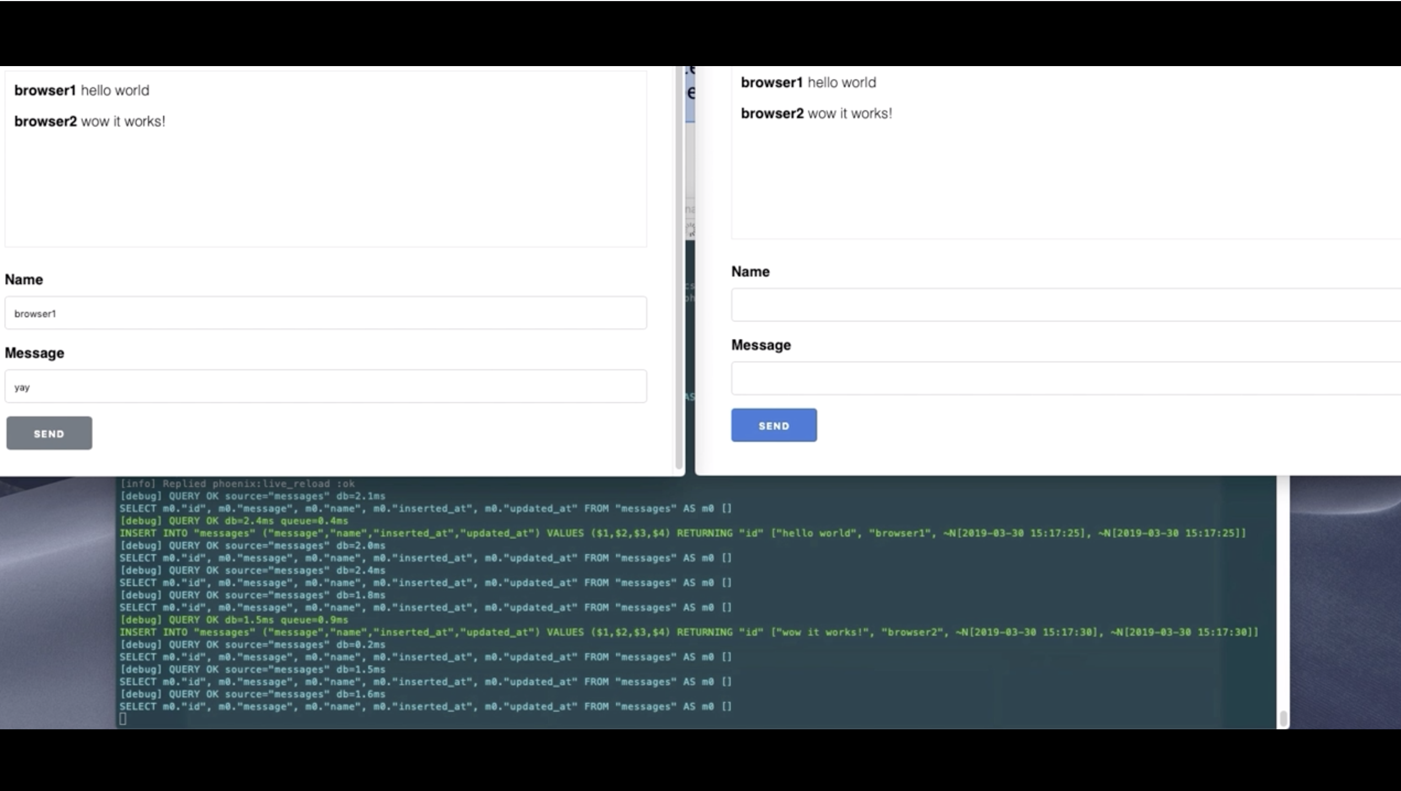Screen dimensions: 1401x791
Task: Click terminal window scrollbar thumb
Action: coord(1283,718)
